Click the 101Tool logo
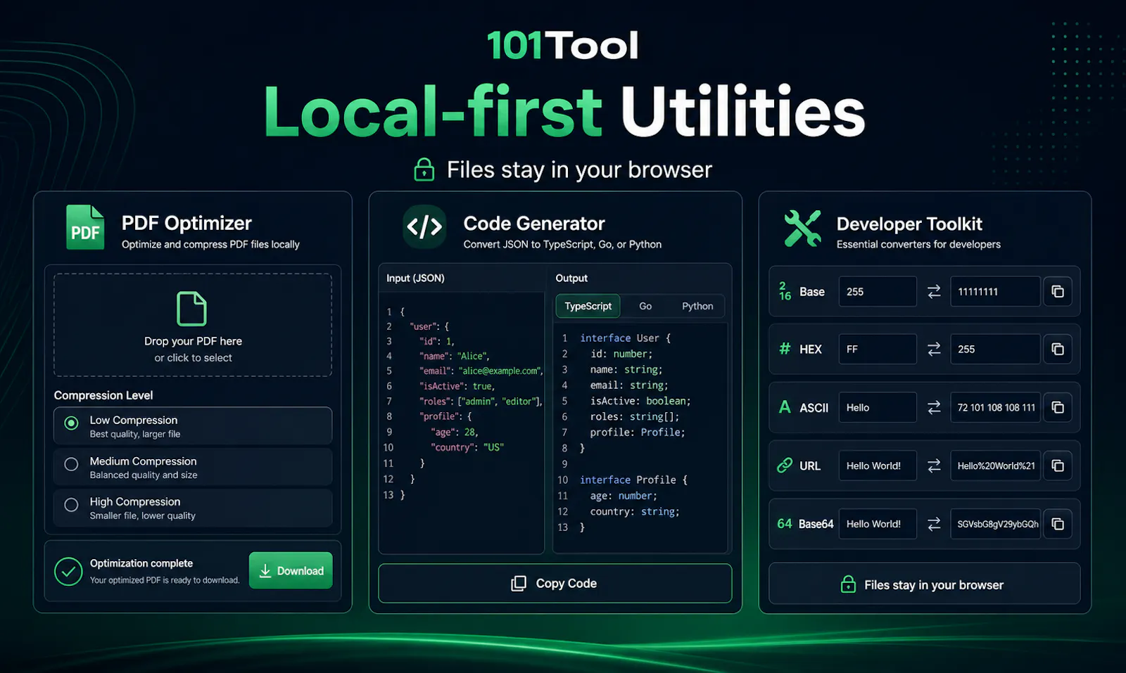 coord(563,46)
